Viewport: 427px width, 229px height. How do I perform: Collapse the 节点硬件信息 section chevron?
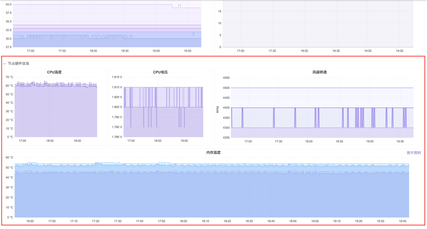4,64
